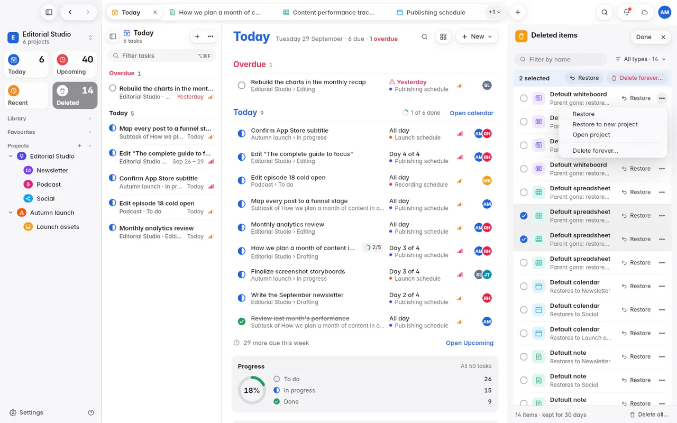Open the help icon next to Settings
This screenshot has height=423, width=677.
[x=91, y=412]
